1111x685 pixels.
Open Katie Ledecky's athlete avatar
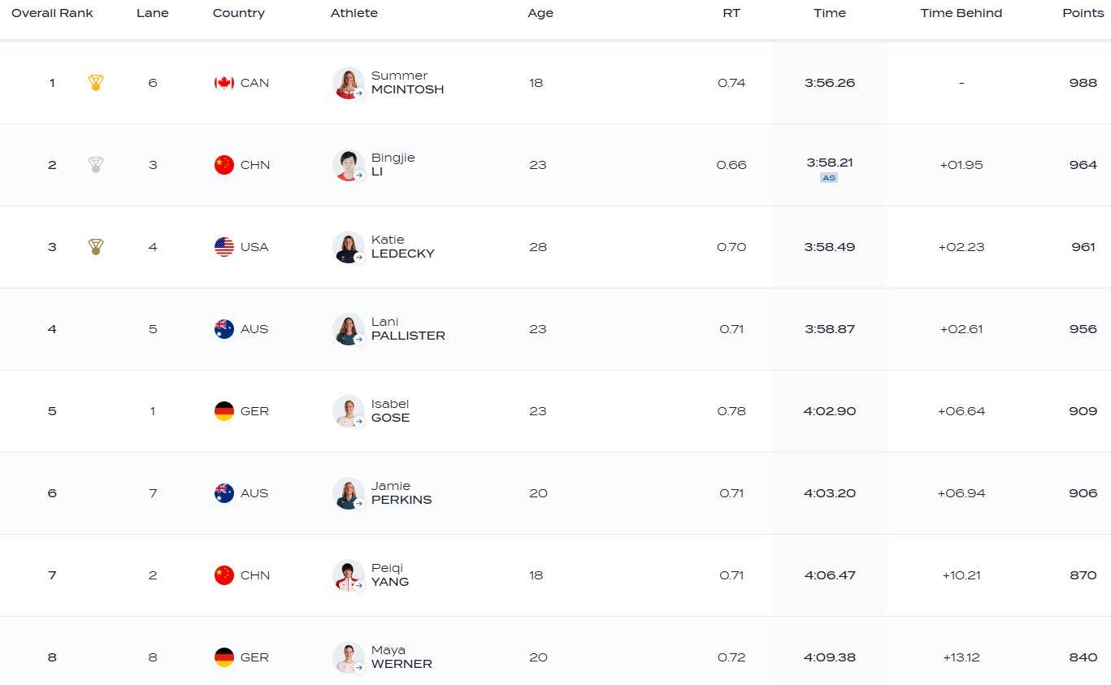[349, 247]
